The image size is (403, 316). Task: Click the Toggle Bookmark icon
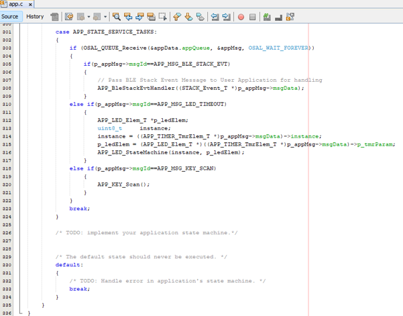(x=200, y=17)
